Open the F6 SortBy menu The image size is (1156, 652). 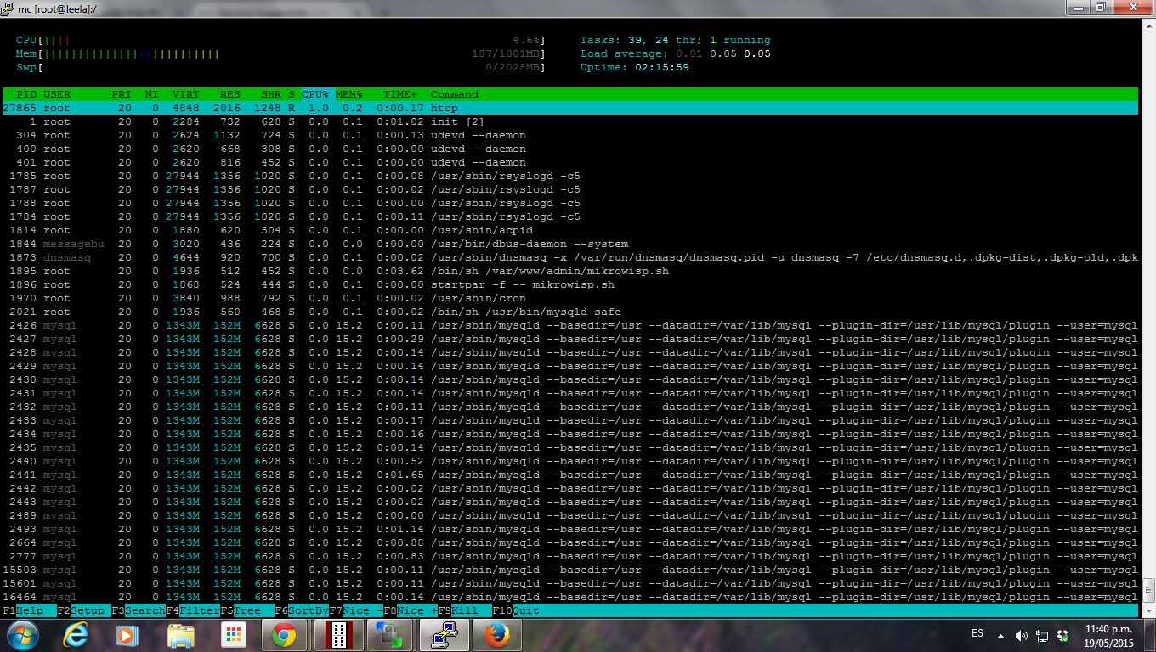click(302, 610)
